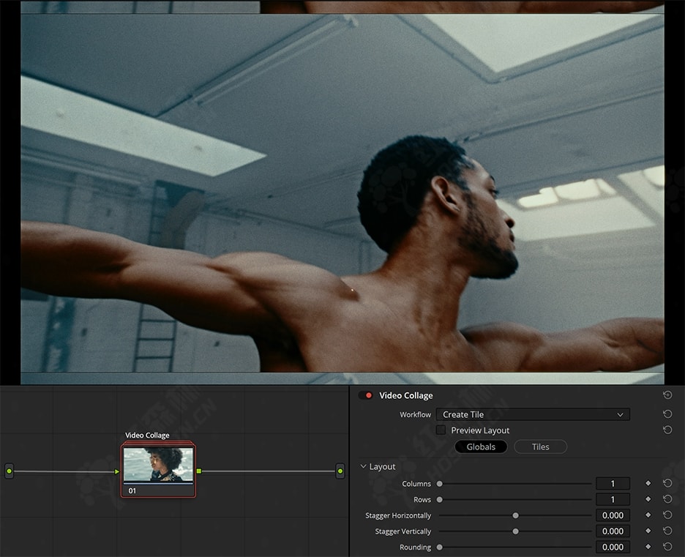
Task: Reset all Video Collage effect settings
Action: [667, 395]
